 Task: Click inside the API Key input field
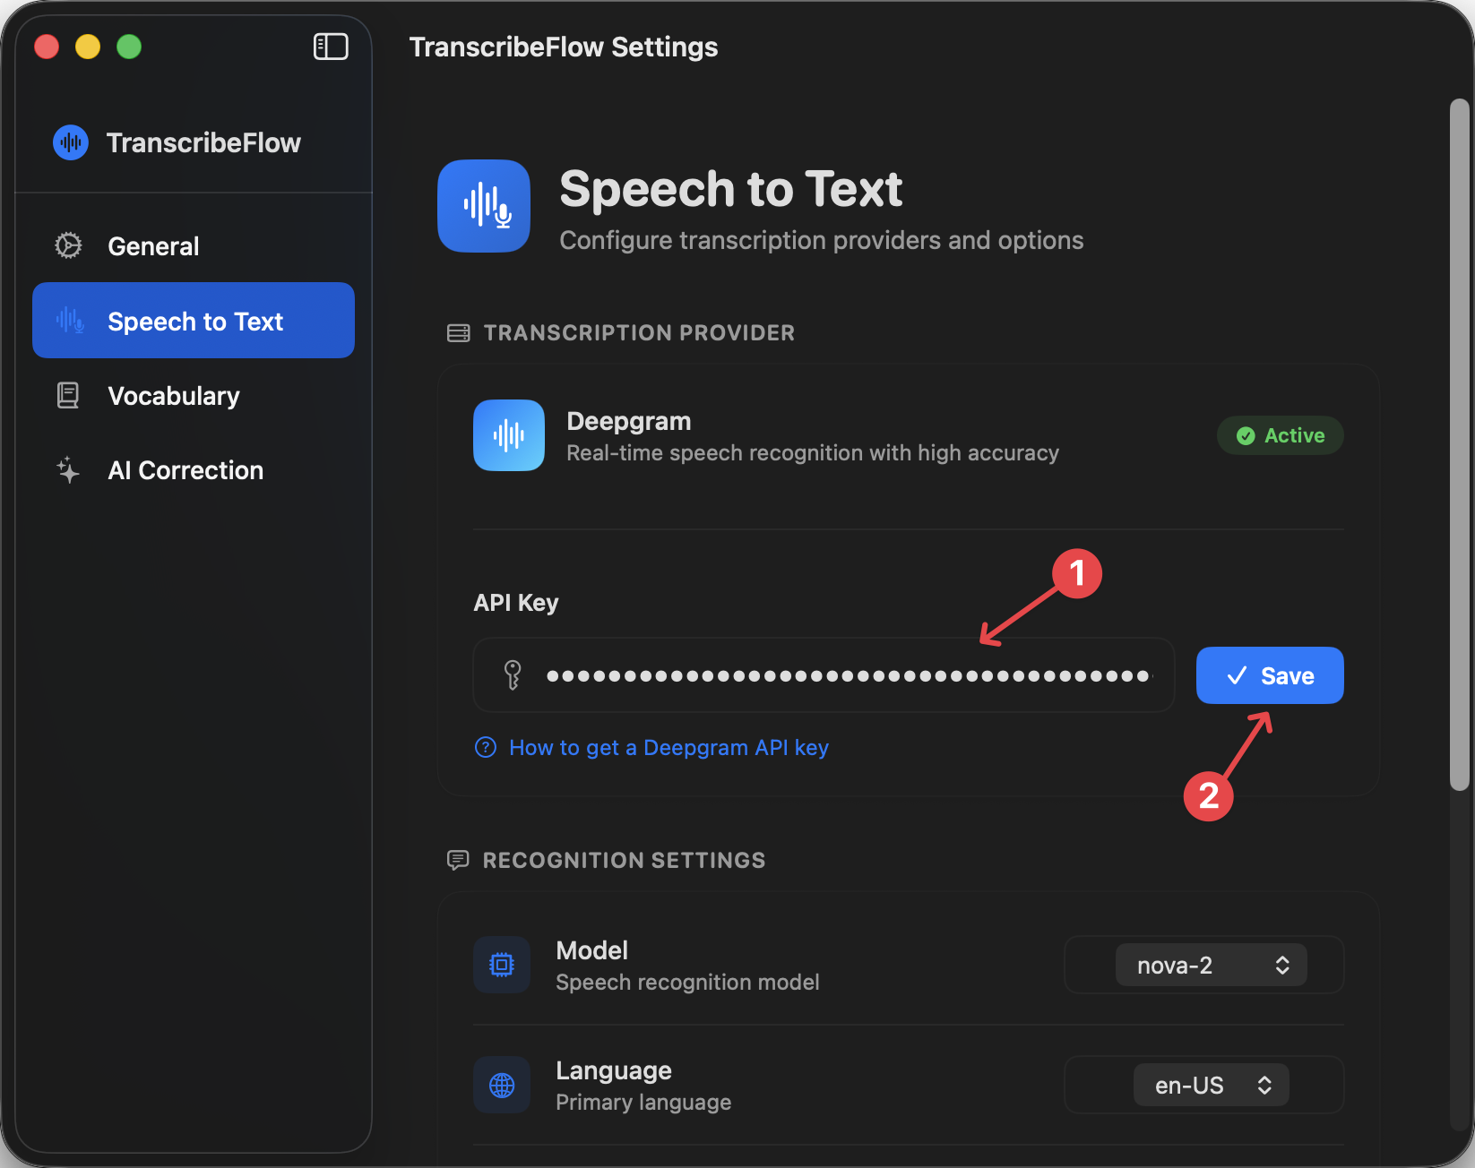823,674
